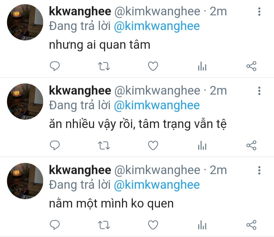Screen dimensions: 274x237
Task: Reply to the "ăn nhiều vậy rồi" tweet
Action: (x=55, y=145)
